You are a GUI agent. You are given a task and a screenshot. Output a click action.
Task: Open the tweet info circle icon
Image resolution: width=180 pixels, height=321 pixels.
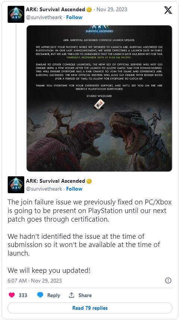click(x=168, y=281)
